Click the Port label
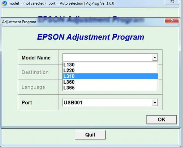The image size is (183, 148). tap(27, 103)
